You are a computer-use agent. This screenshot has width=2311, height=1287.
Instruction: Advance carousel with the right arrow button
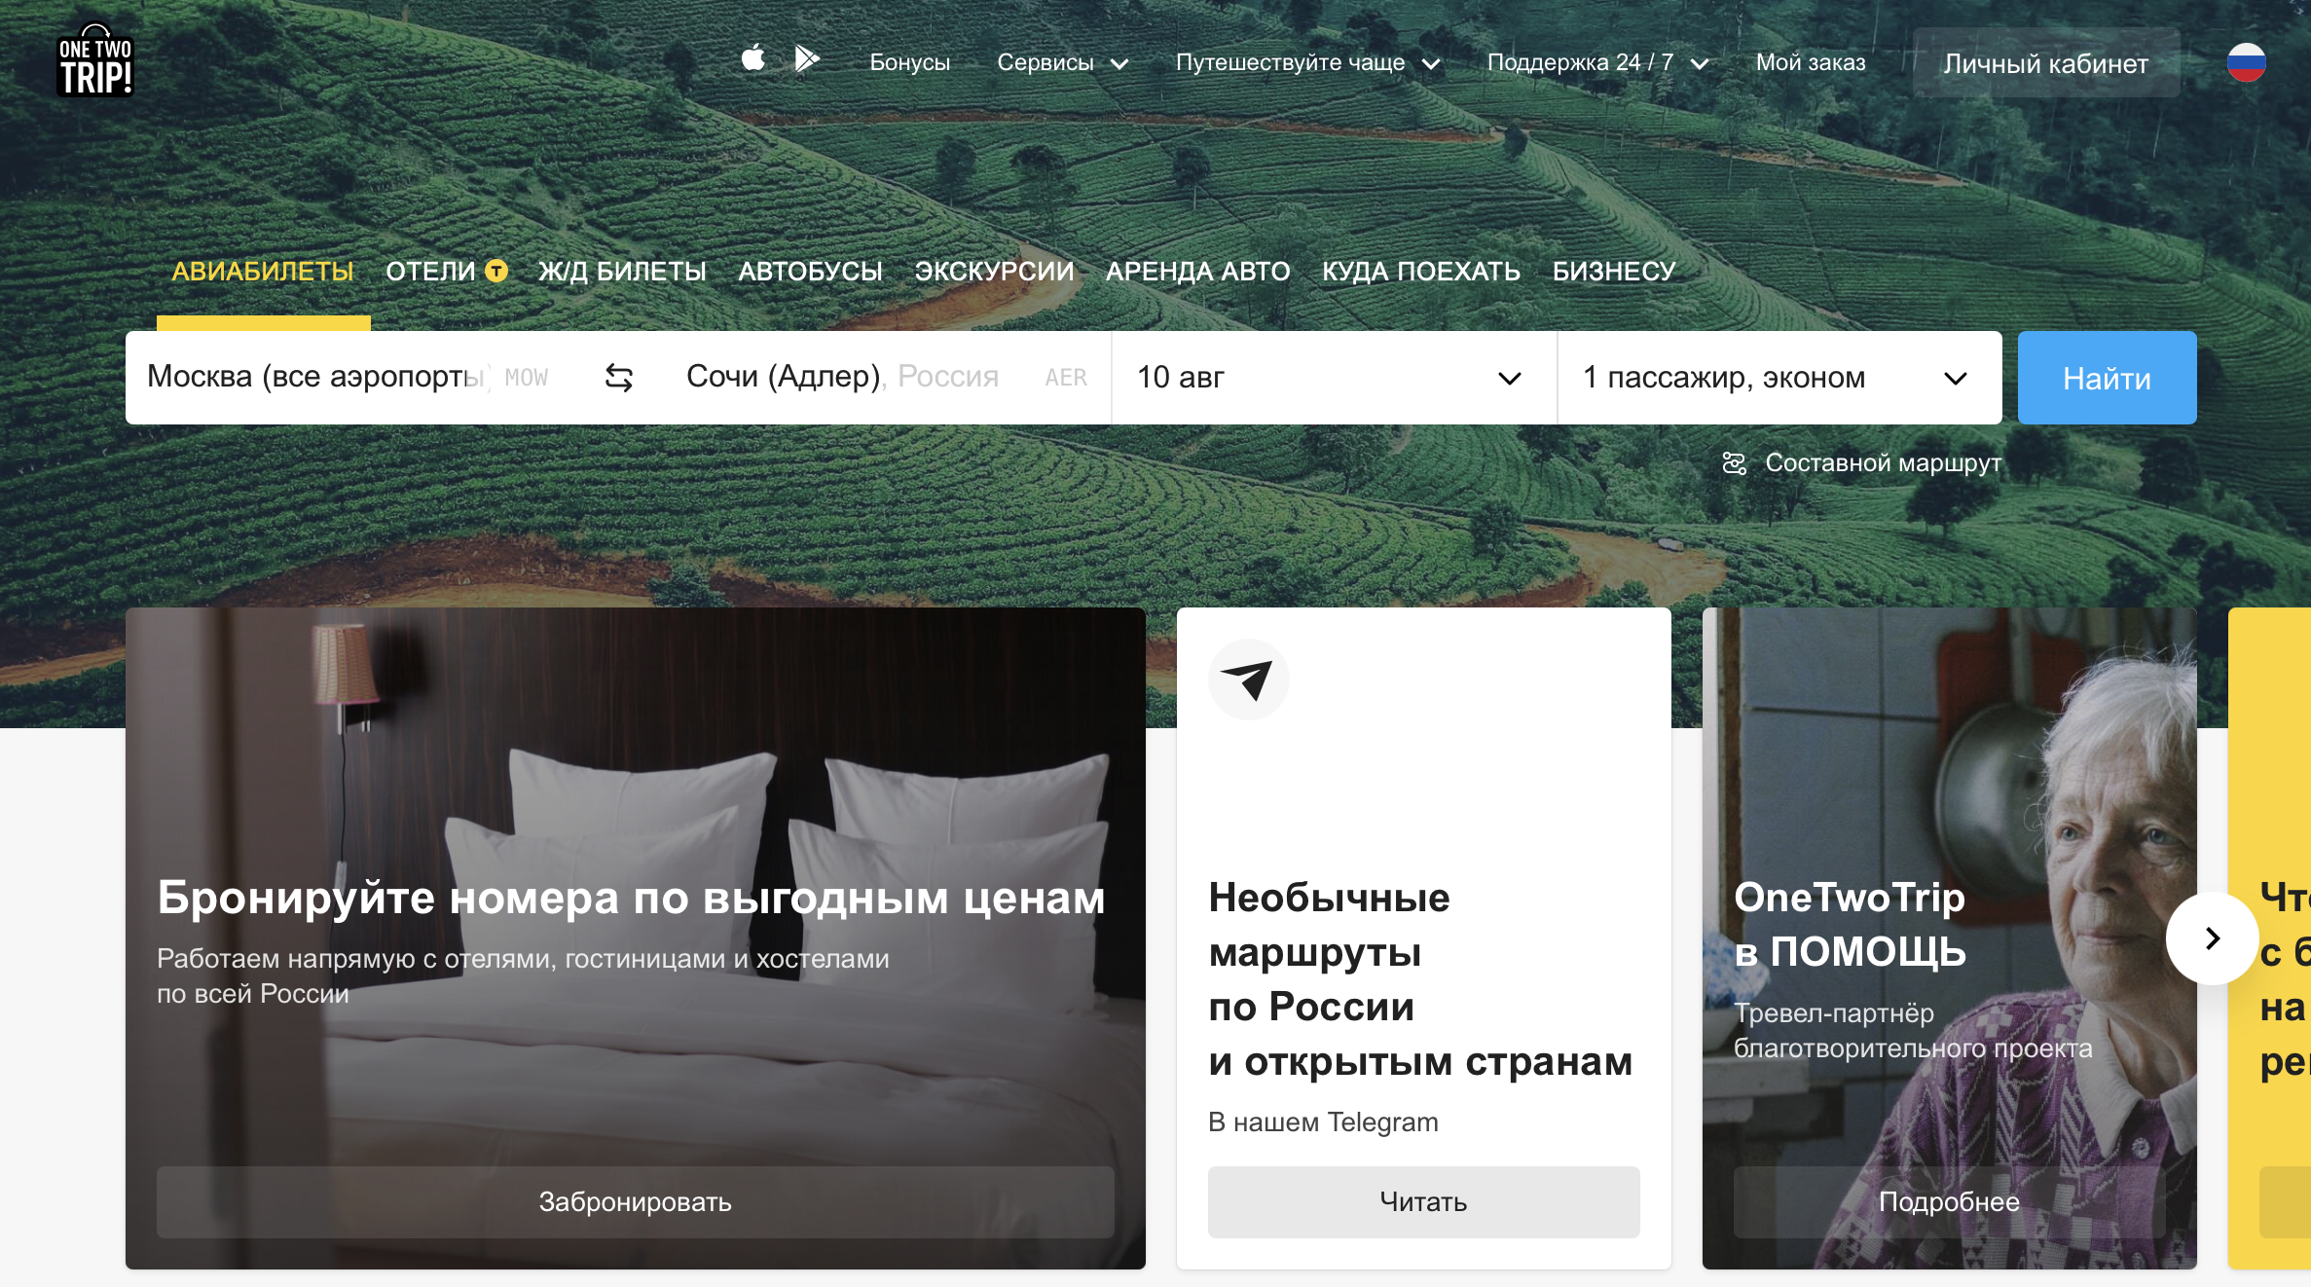2212,938
